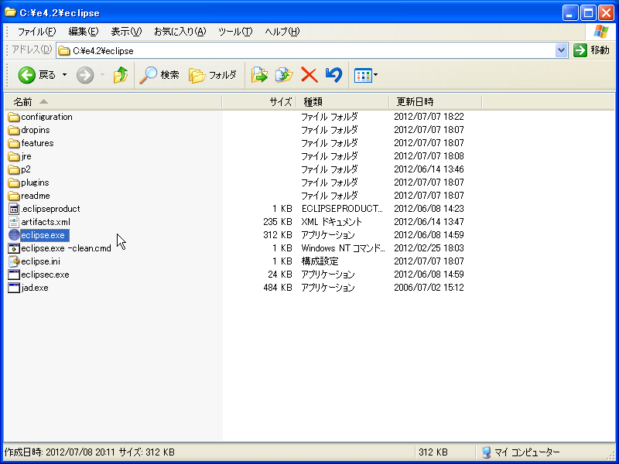Click the file name readme
619x464 pixels.
36,196
